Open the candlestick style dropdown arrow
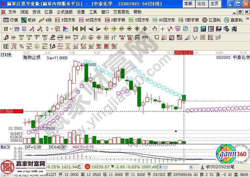250x178 pixels. (51, 29)
